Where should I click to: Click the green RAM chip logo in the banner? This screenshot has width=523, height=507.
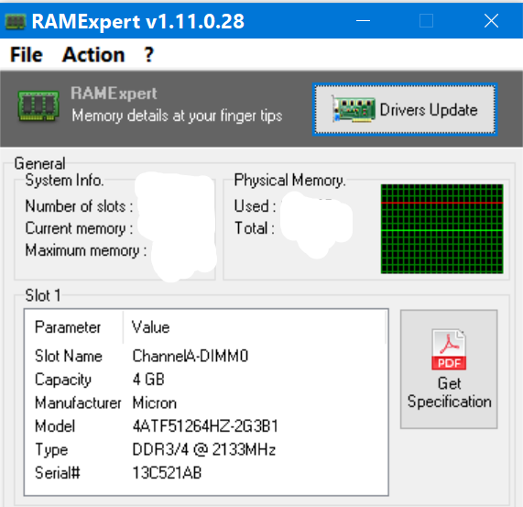pyautogui.click(x=38, y=105)
